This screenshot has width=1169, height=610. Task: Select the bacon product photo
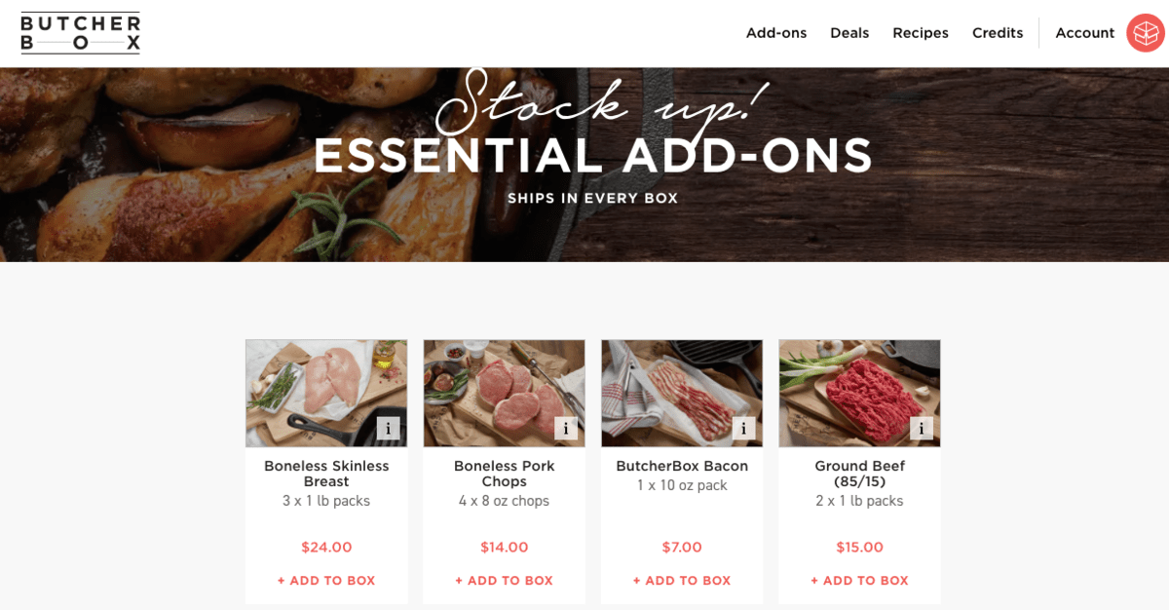pos(682,394)
